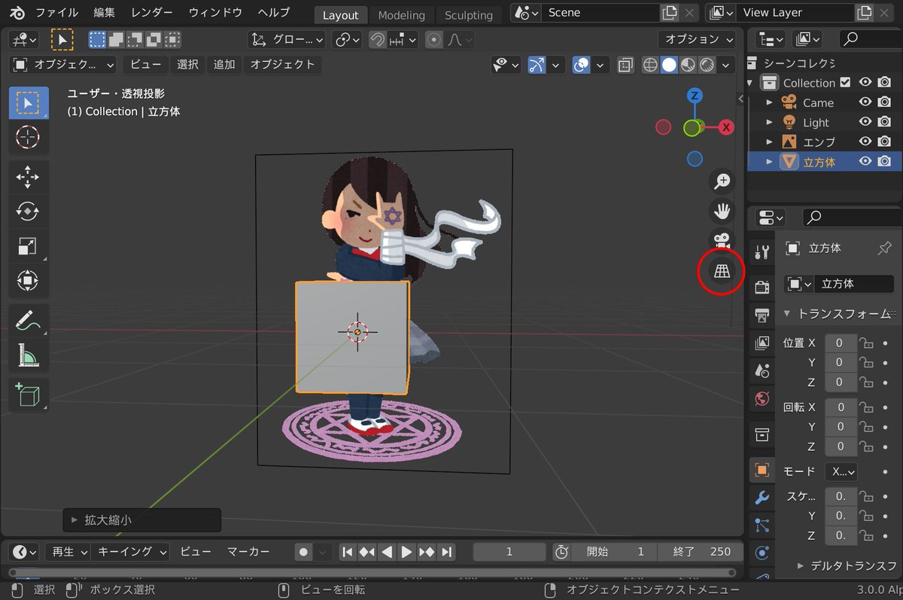
Task: Expand the Camera item in outliner
Action: 769,102
